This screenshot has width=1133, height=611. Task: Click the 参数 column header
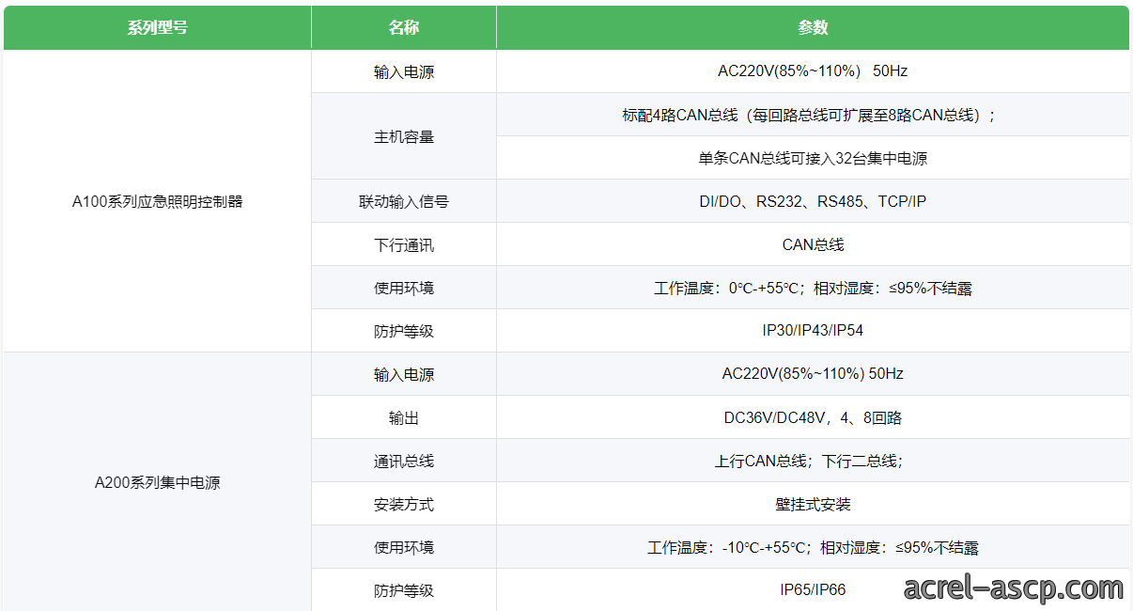pos(813,28)
